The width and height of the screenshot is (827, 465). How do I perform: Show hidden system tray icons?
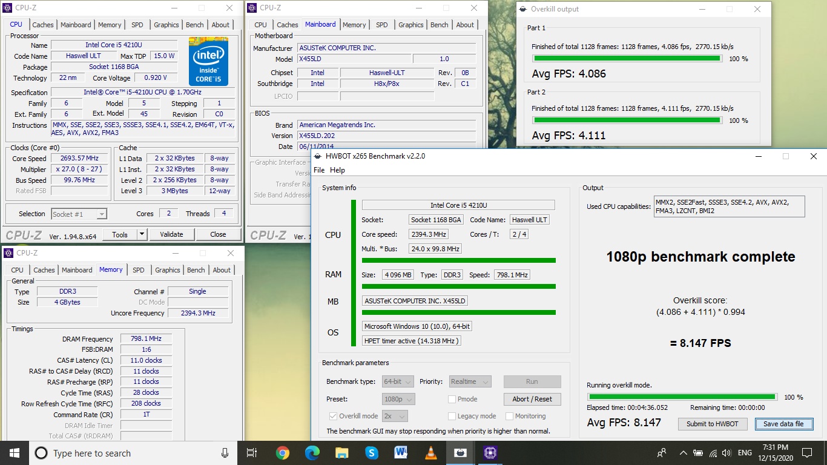point(684,453)
